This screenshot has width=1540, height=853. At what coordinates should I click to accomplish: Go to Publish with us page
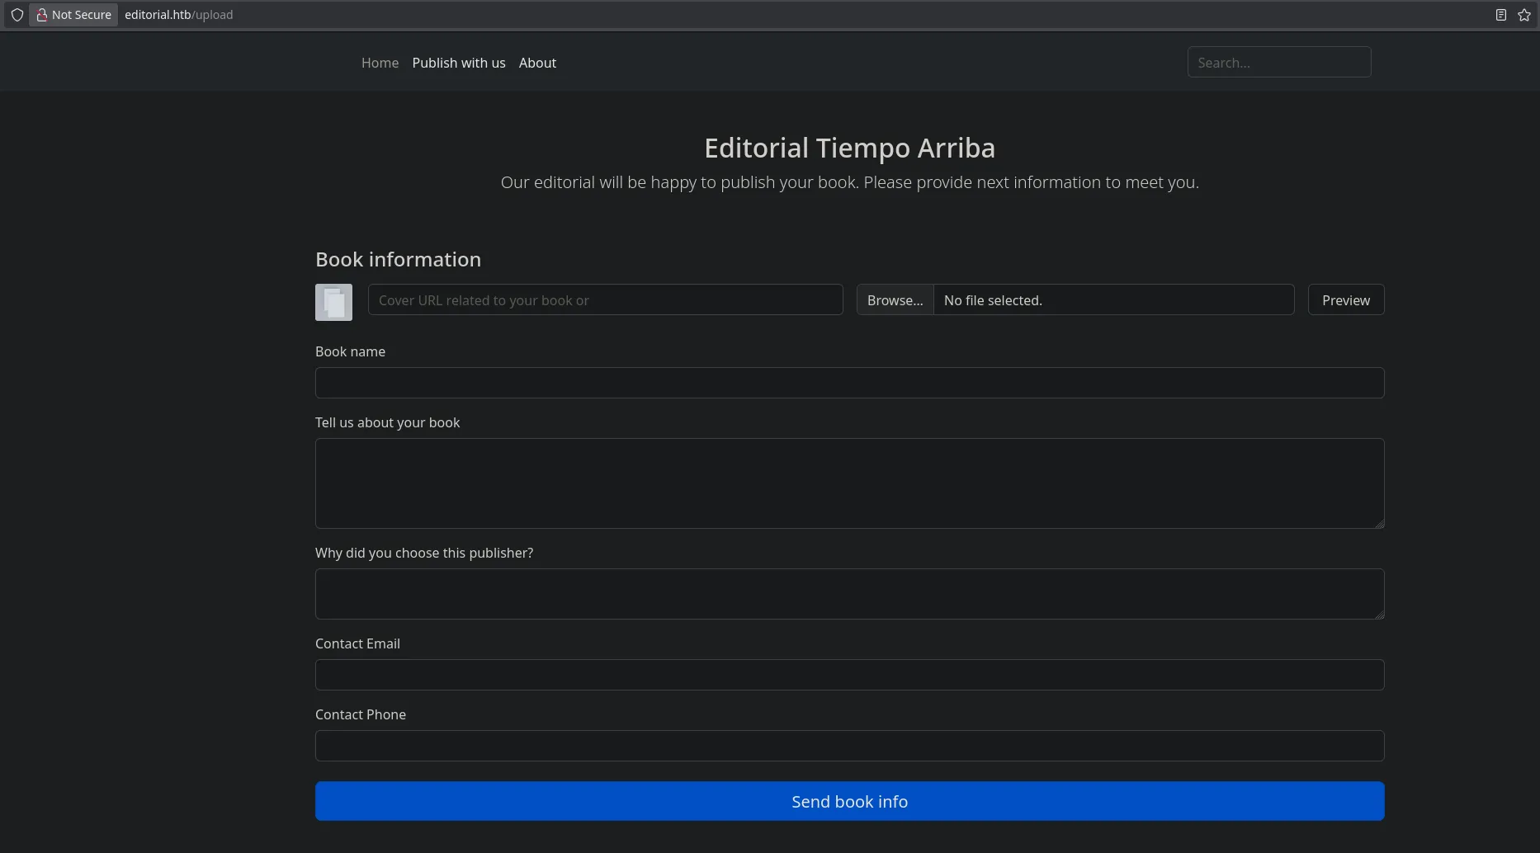458,63
